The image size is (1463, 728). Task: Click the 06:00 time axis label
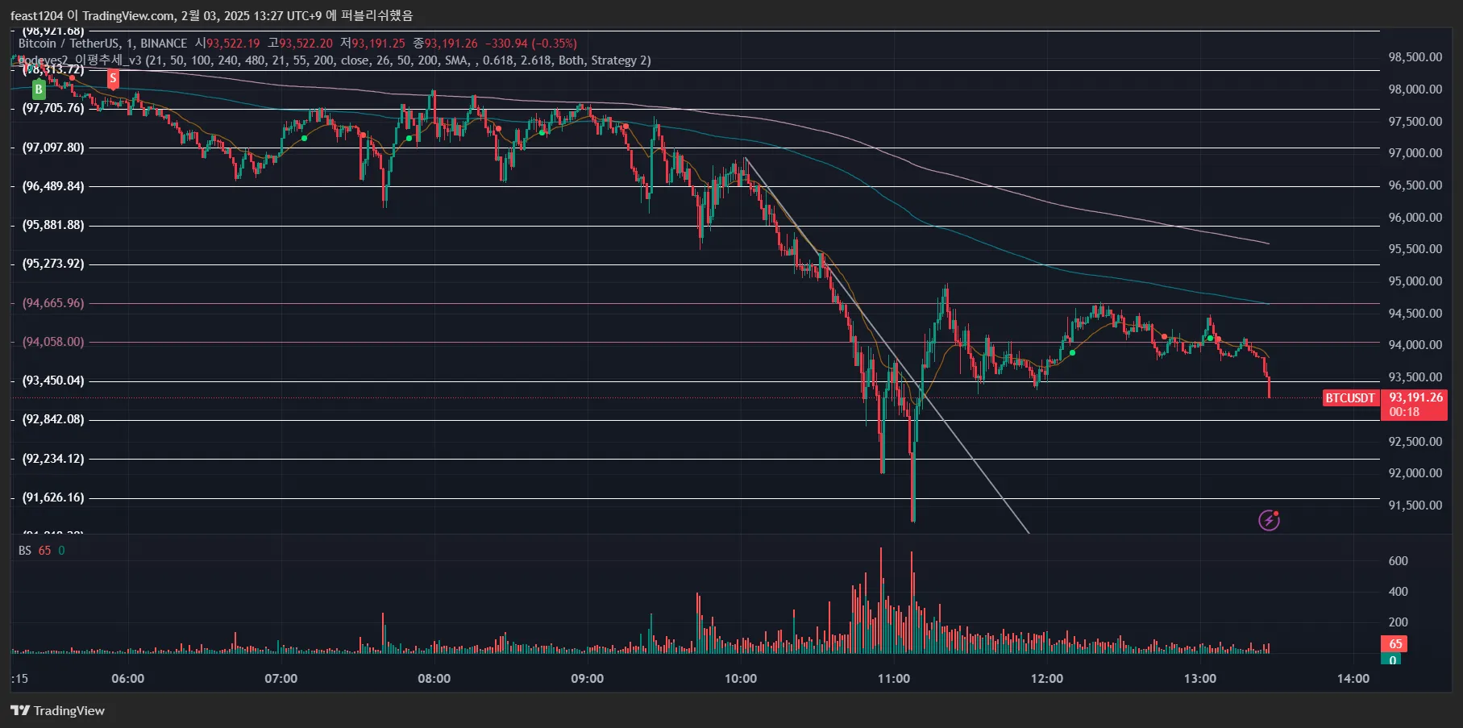pos(128,679)
